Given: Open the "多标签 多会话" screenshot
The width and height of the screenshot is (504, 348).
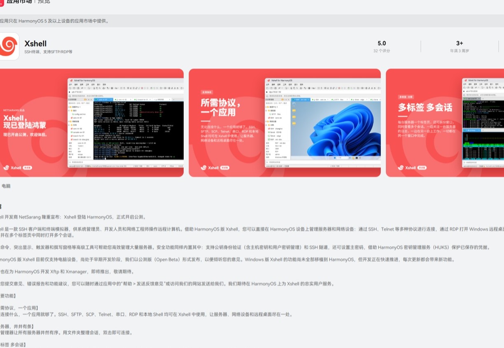Looking at the screenshot, I should coord(445,123).
